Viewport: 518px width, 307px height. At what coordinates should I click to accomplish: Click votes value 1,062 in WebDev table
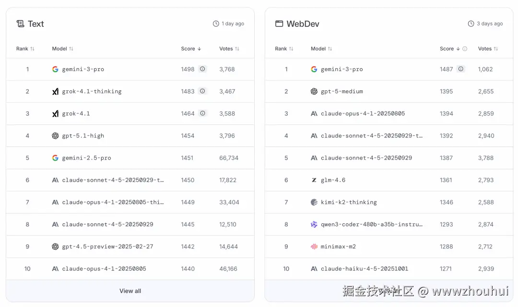pos(485,69)
